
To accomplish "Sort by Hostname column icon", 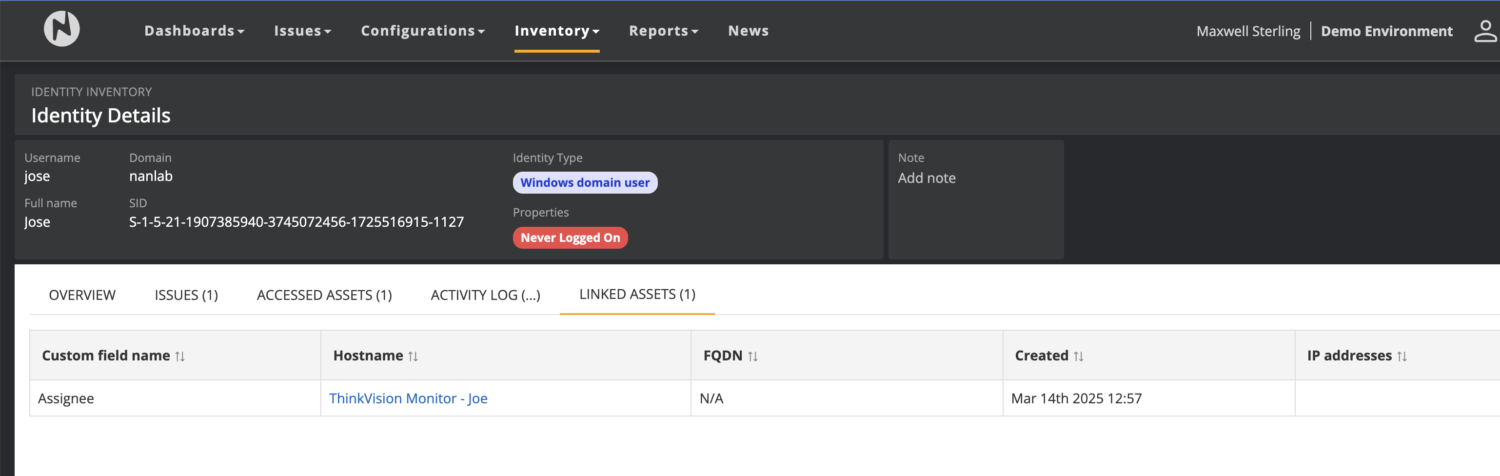I will tap(413, 357).
